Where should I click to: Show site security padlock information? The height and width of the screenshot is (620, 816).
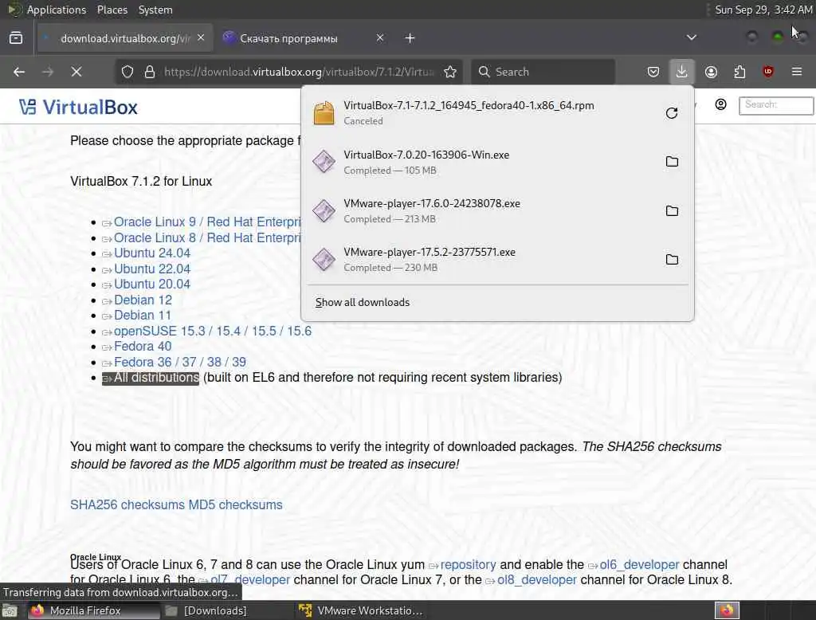[150, 72]
